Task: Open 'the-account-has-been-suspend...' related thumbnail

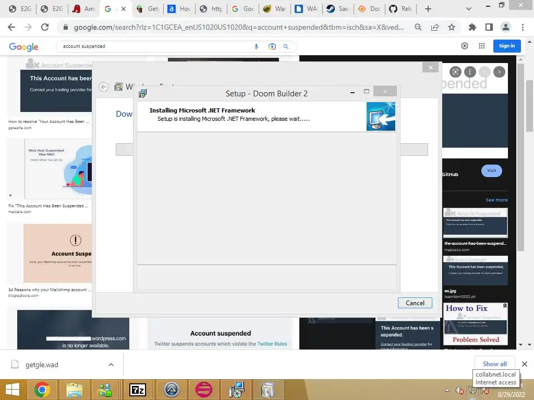Action: [476, 222]
